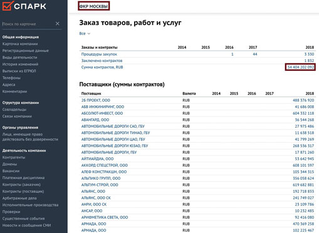Viewport: 319px width, 233px height.
Task: Click amount 488 376 920 for 2Б ПРОЕКТ
Action: [303, 100]
